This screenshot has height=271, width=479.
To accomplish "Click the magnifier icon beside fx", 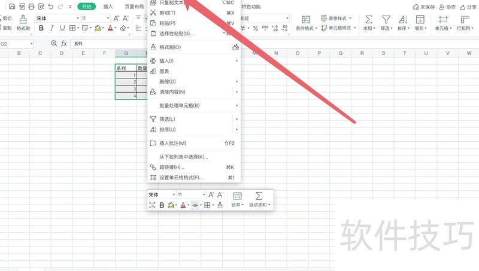I will [x=54, y=43].
